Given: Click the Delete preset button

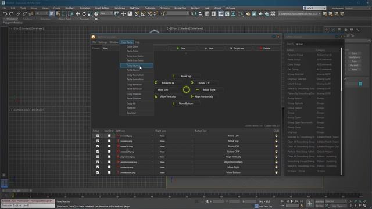Looking at the screenshot, I should click(266, 48).
